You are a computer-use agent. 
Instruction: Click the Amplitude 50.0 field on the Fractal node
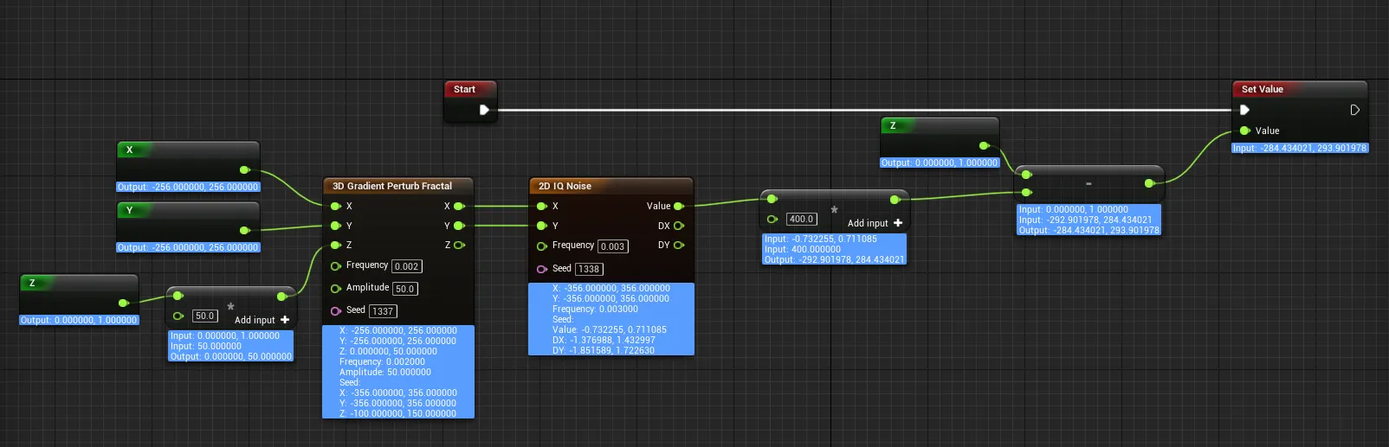(x=404, y=289)
